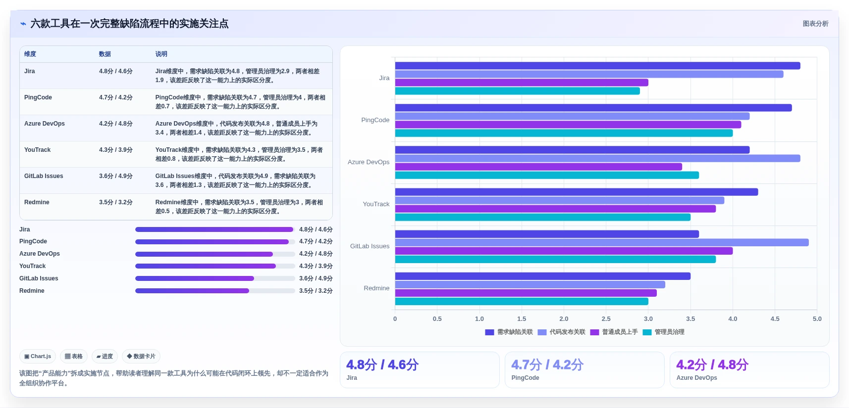This screenshot has height=408, width=849.
Task: Click the 2.5 tick label on the x-axis
Action: pyautogui.click(x=606, y=319)
